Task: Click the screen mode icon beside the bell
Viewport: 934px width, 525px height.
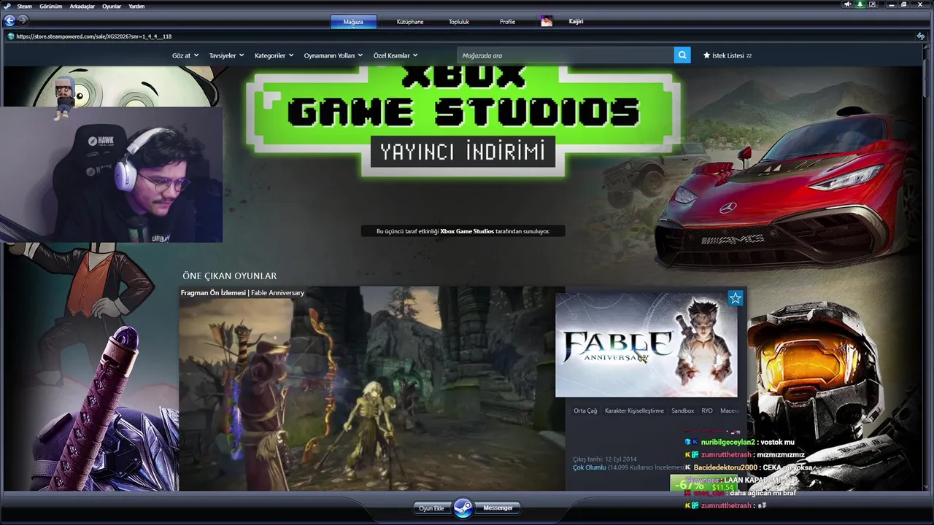Action: pyautogui.click(x=872, y=4)
